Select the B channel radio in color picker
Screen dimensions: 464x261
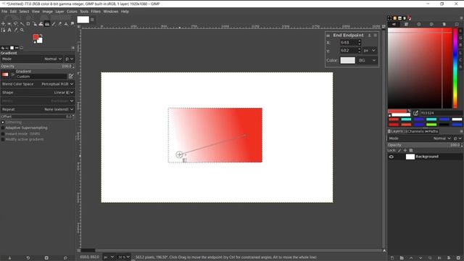460,45
